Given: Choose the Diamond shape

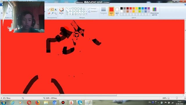Looking at the screenshot, I should 70,11.
